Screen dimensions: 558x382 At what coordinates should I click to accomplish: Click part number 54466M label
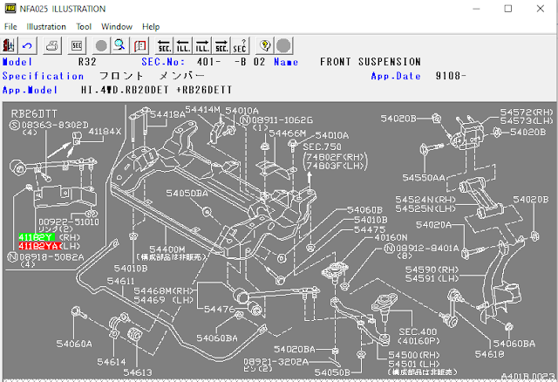coord(287,133)
